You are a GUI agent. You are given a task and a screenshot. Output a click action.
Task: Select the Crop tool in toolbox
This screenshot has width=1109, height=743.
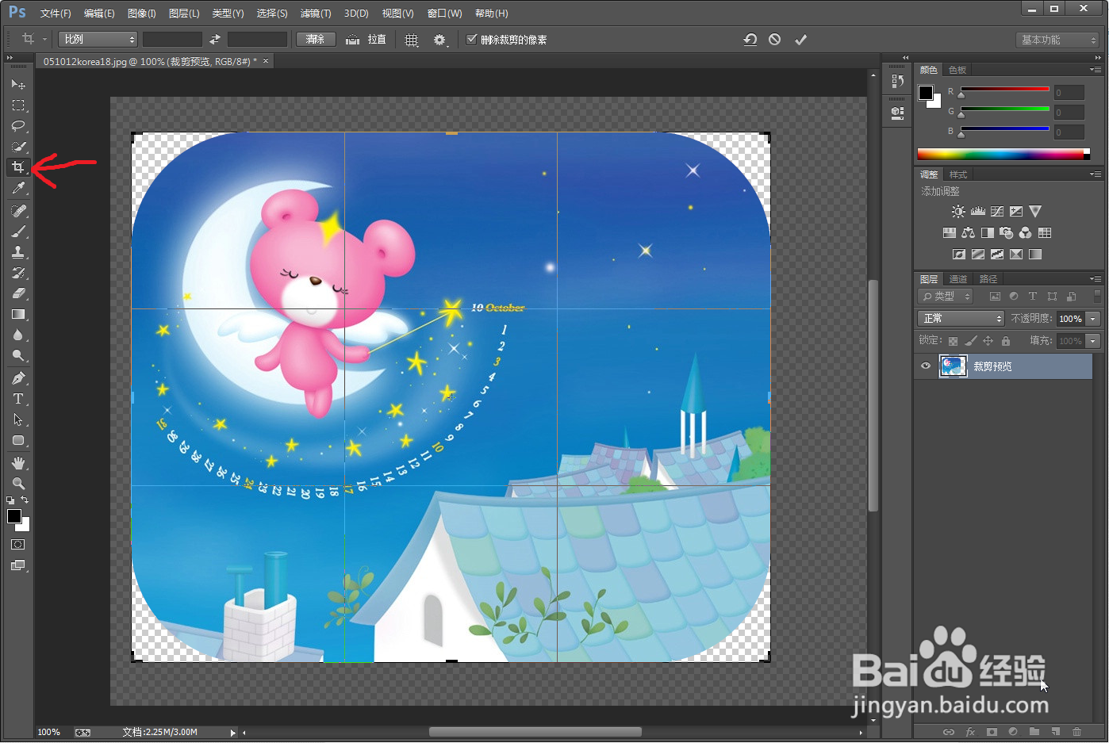coord(17,167)
